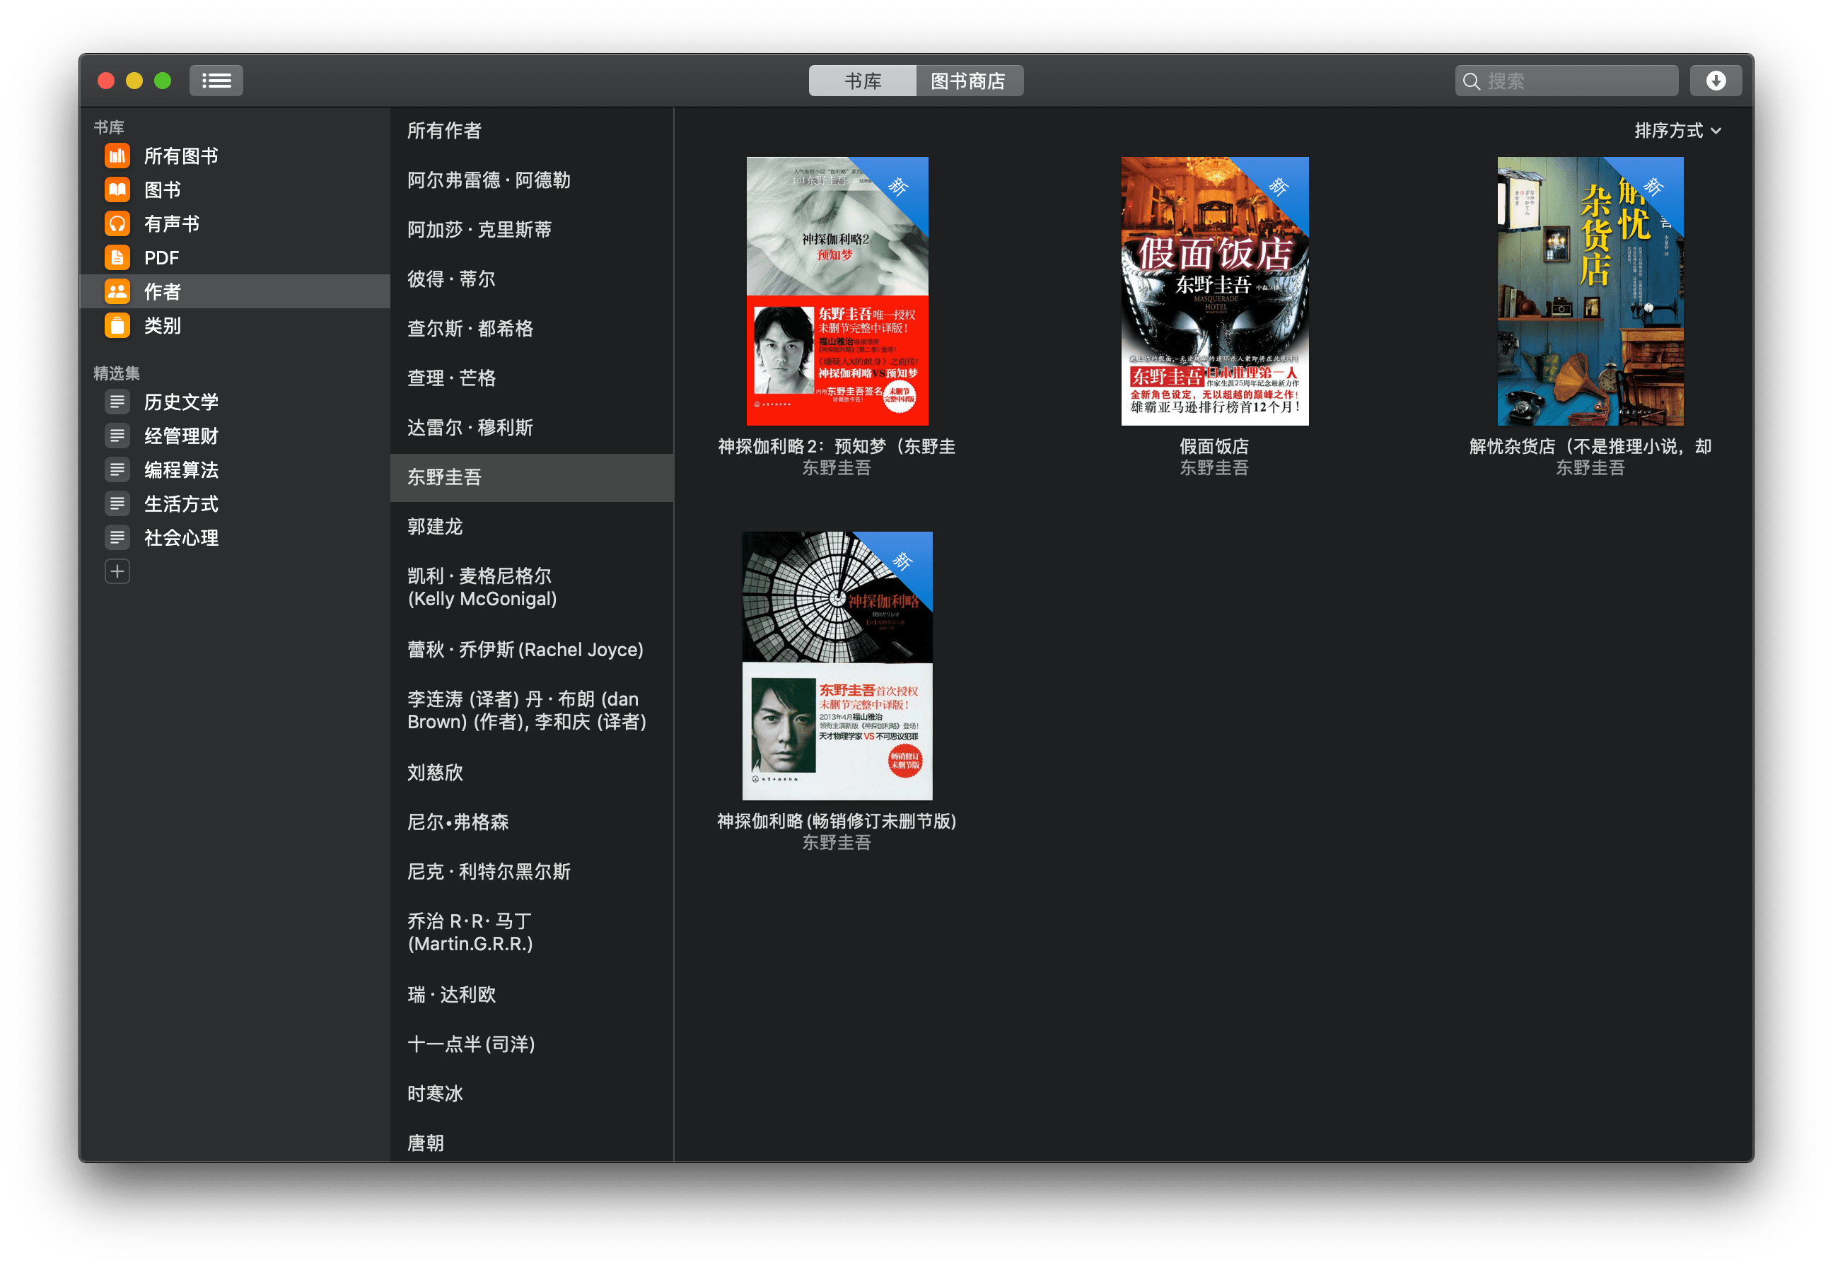Select author 唐朝
1833x1267 pixels.
tap(532, 1143)
